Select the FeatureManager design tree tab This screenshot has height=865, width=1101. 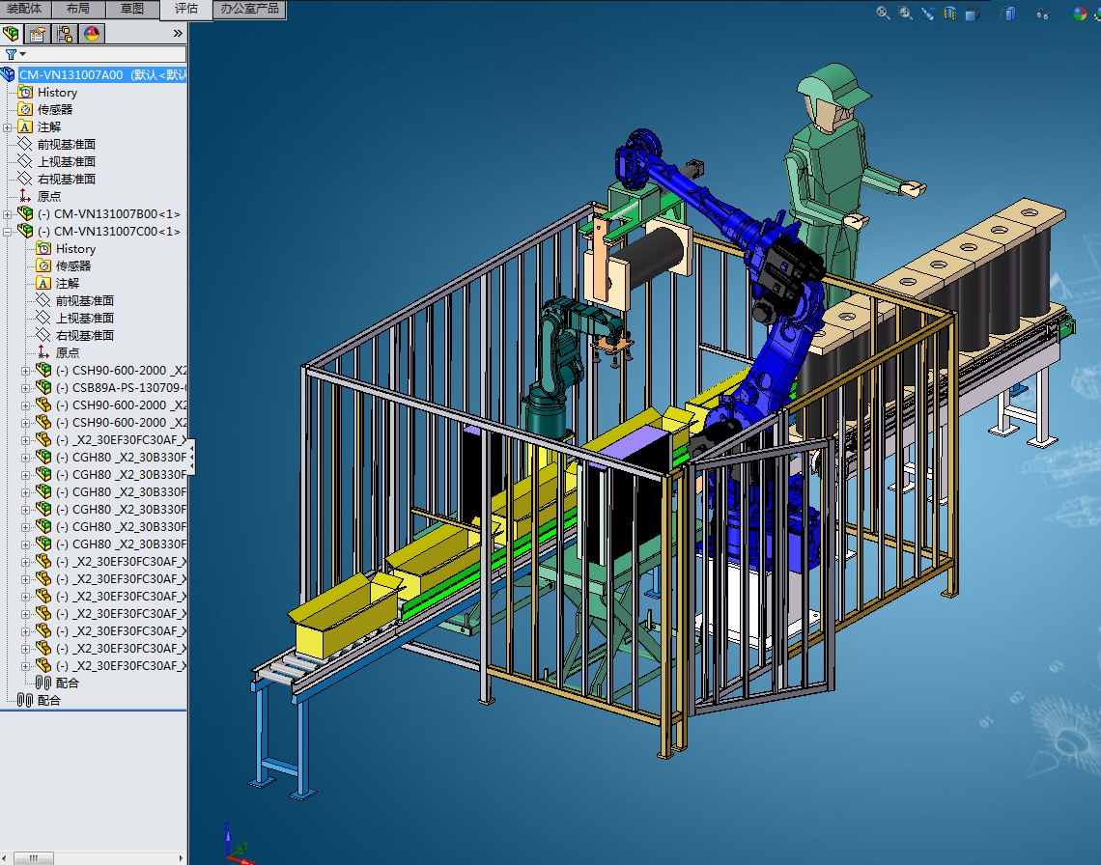click(11, 34)
